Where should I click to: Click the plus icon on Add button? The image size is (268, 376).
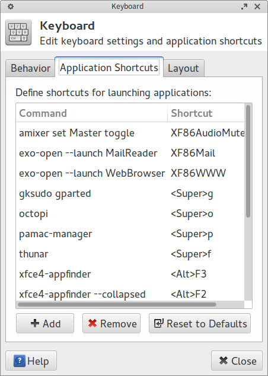(x=35, y=323)
